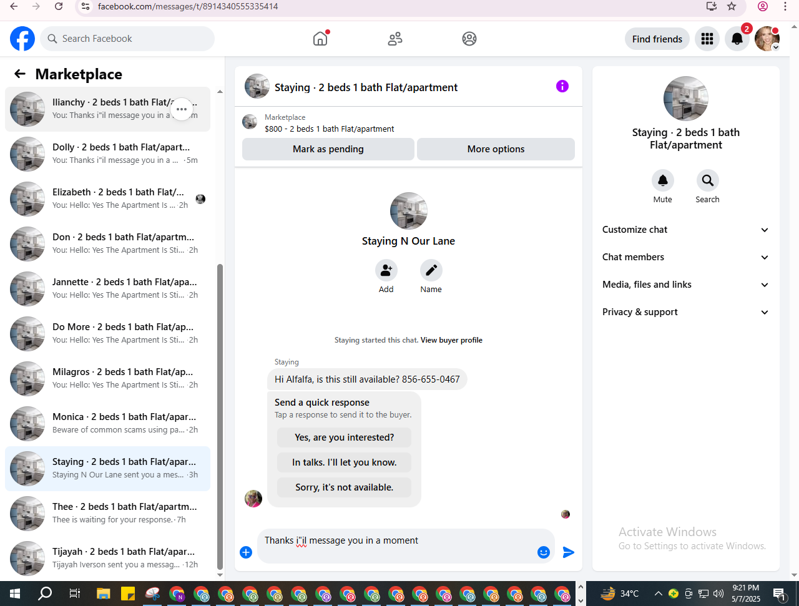799x606 pixels.
Task: Open the Friends icon in top navigation
Action: [x=395, y=39]
